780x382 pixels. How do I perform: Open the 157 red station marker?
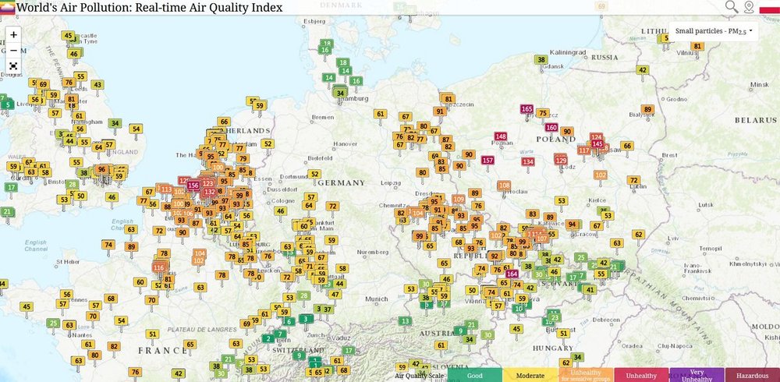tap(487, 161)
